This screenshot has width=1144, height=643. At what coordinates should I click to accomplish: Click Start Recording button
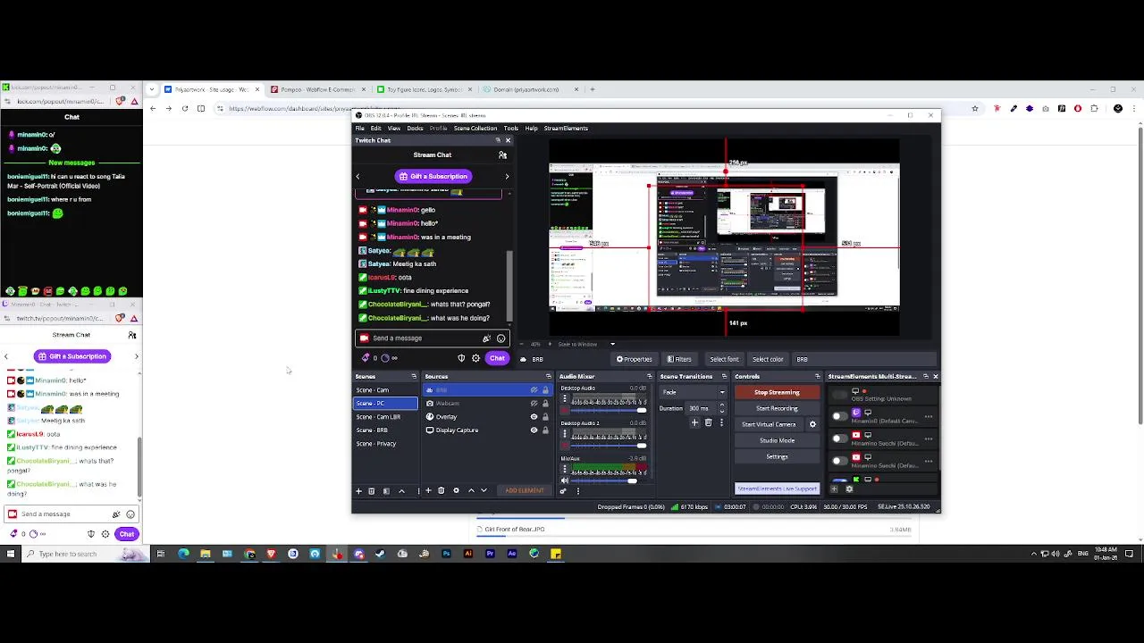[777, 408]
